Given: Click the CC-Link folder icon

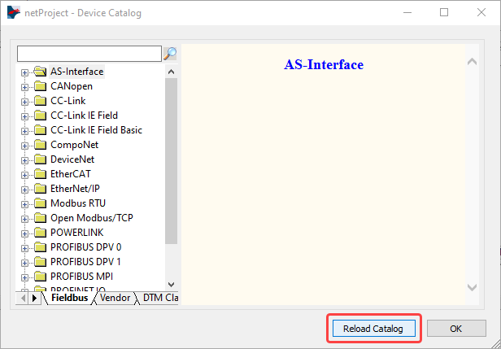Looking at the screenshot, I should tap(40, 101).
